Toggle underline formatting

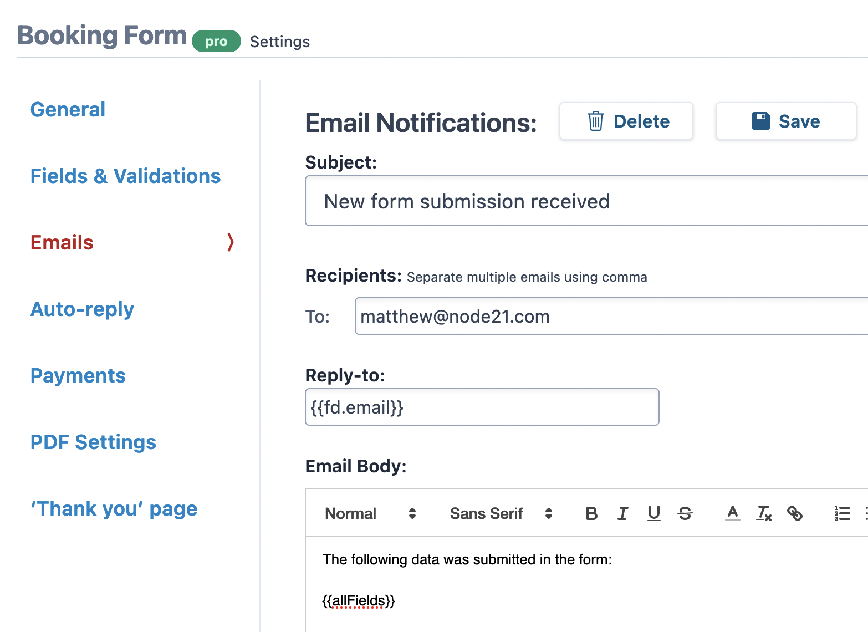(654, 513)
